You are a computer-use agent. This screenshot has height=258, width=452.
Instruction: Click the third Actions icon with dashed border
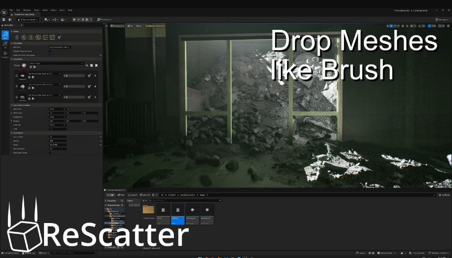click(x=31, y=37)
